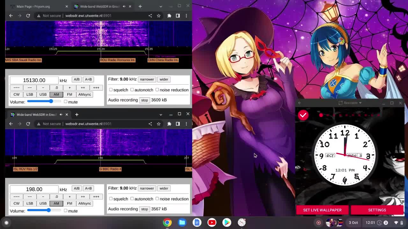Open Play Store from the shelf
This screenshot has height=229, width=408.
click(227, 223)
